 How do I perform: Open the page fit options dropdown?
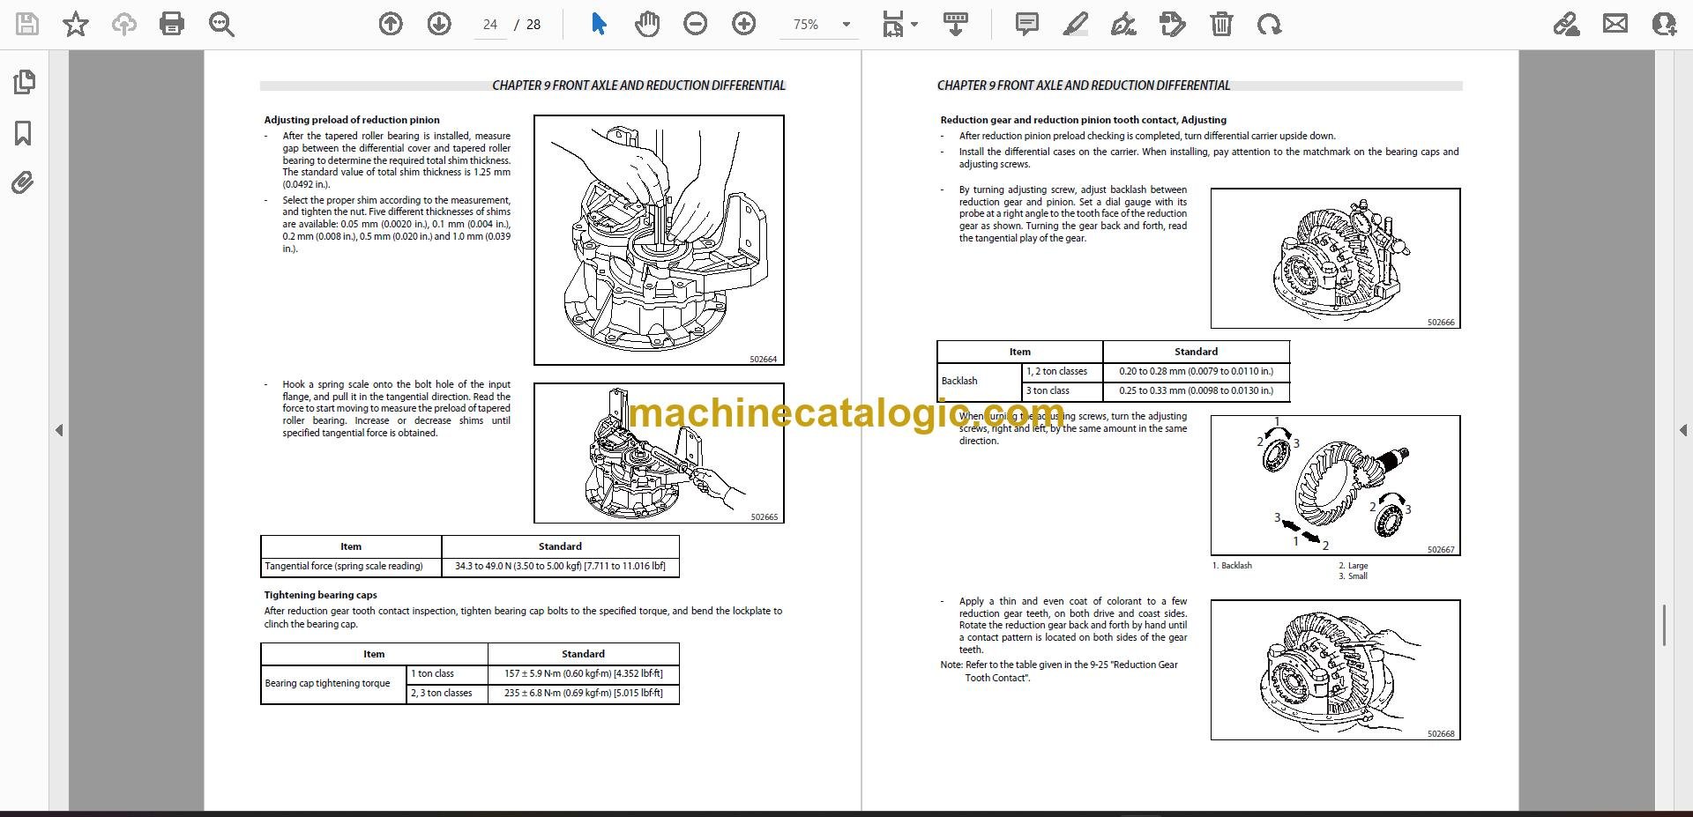pyautogui.click(x=900, y=24)
